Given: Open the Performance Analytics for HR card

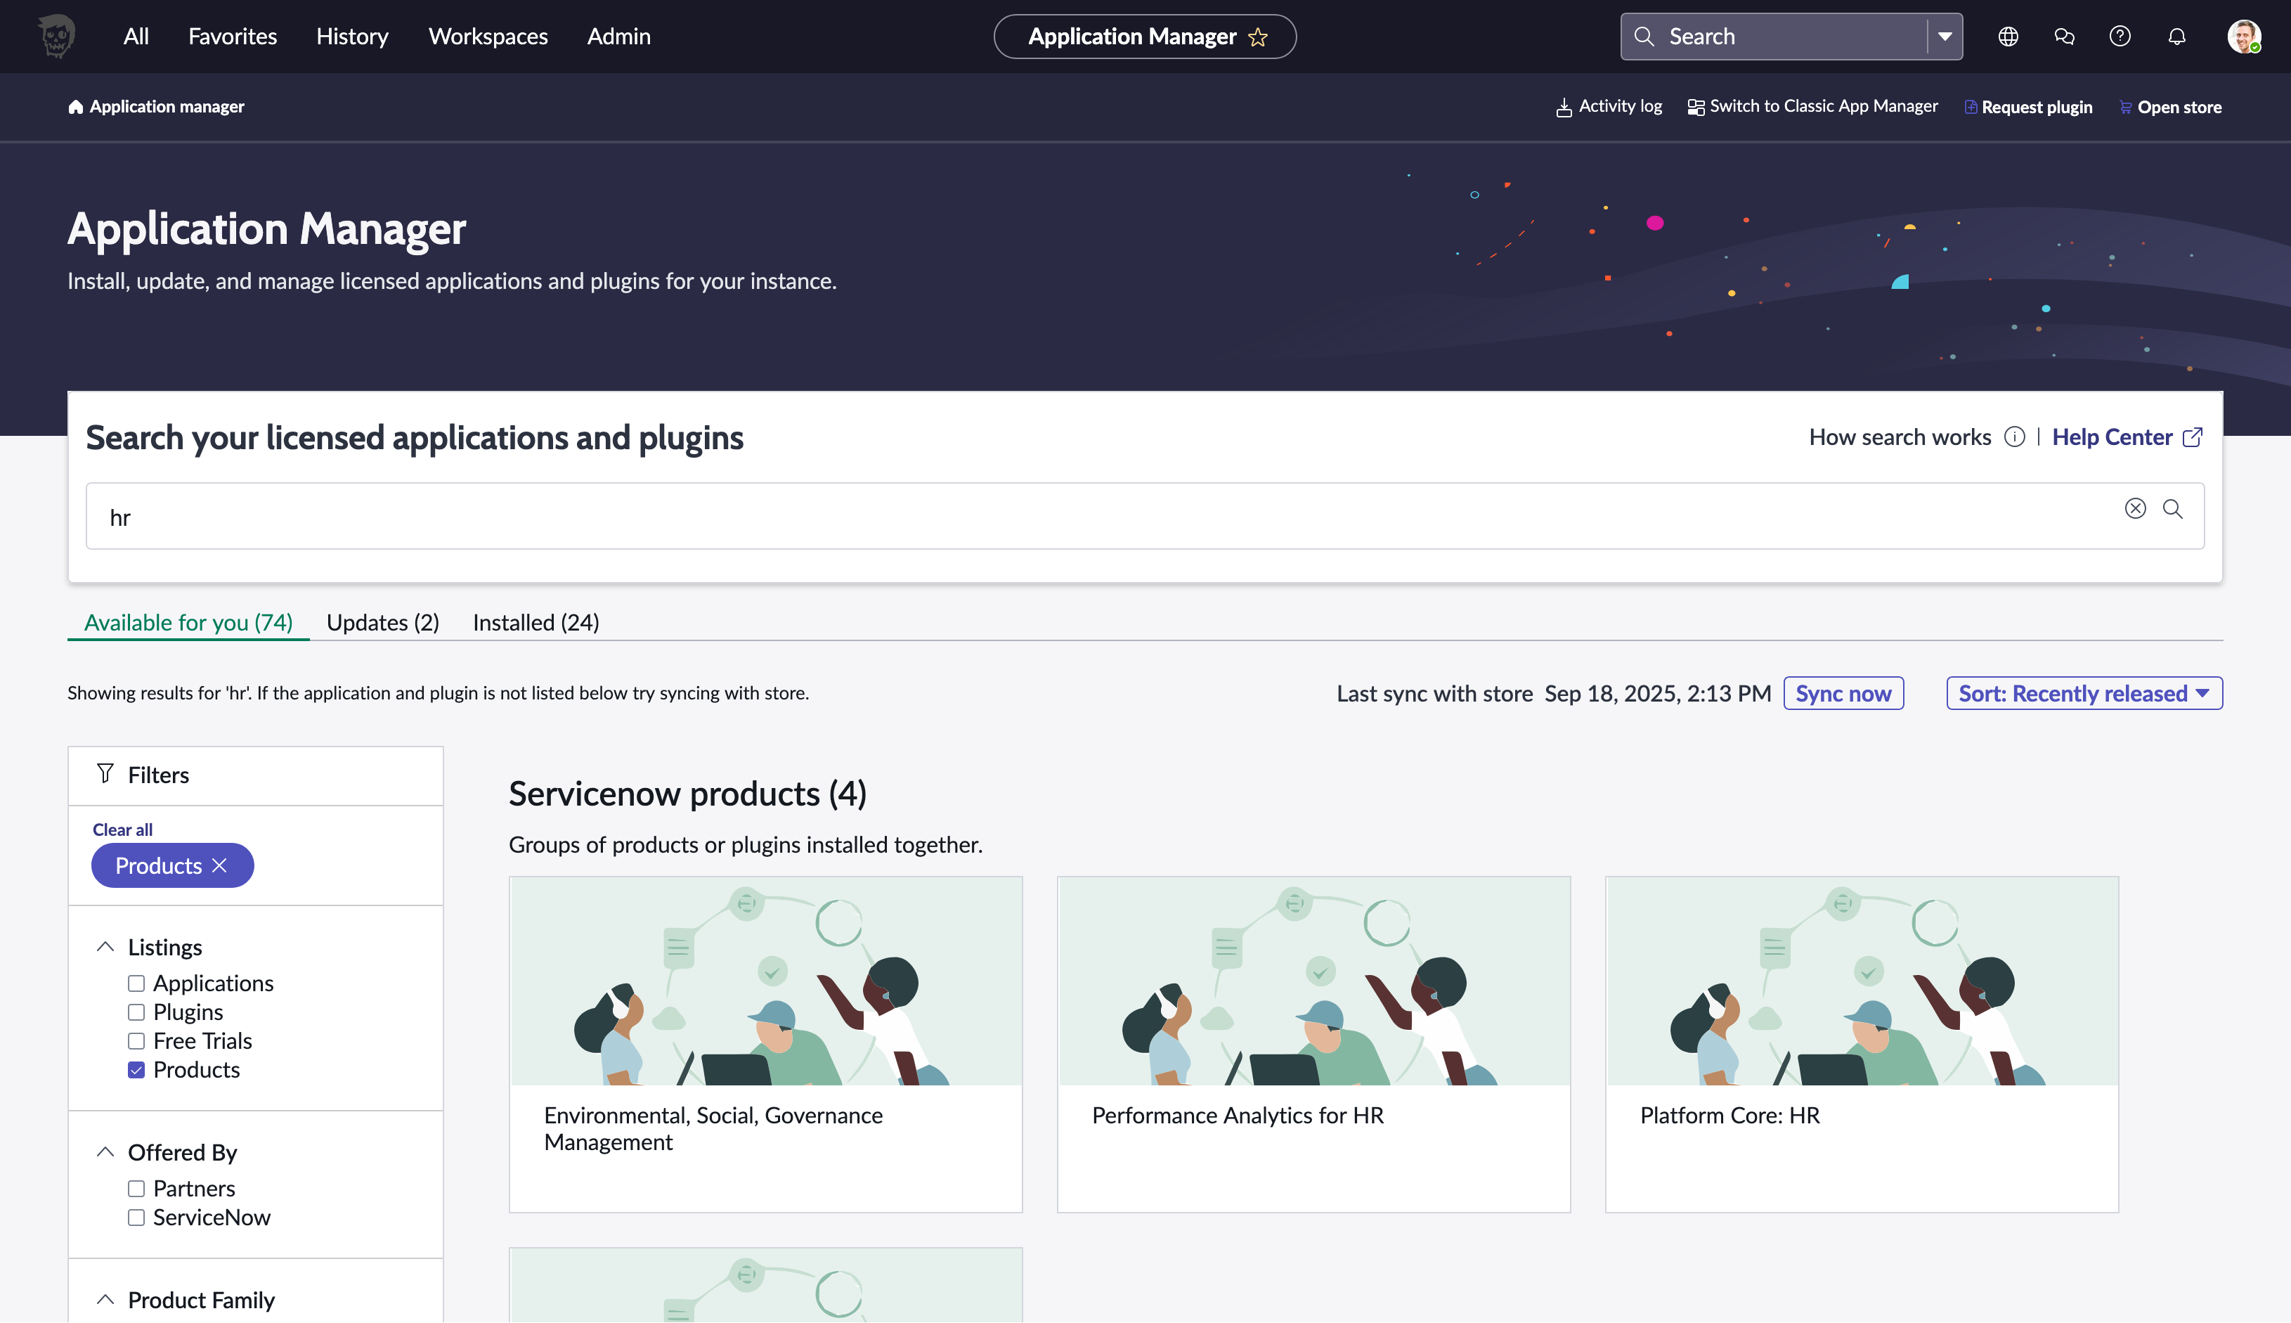Looking at the screenshot, I should click(1313, 1043).
